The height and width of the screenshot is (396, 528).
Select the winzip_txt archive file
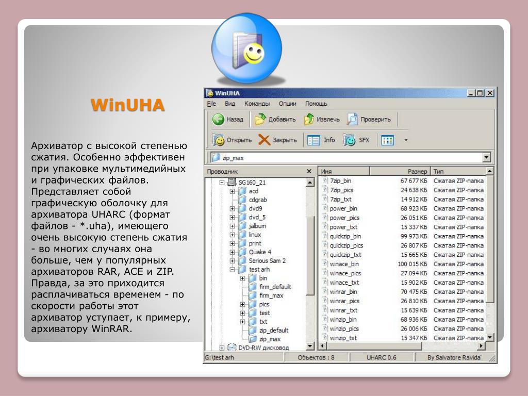343,338
